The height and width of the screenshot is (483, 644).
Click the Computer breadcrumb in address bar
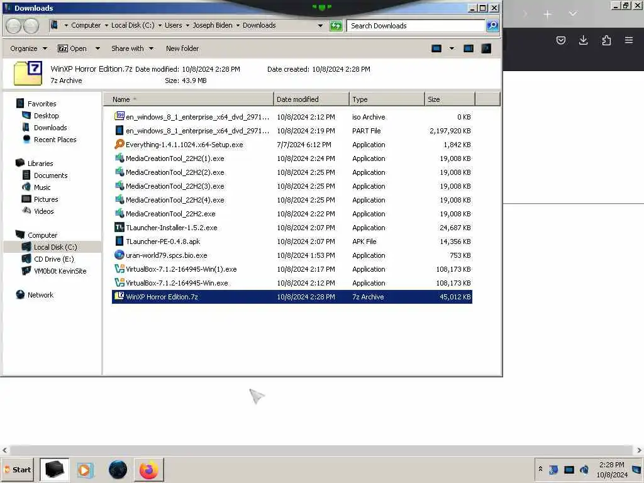point(86,25)
